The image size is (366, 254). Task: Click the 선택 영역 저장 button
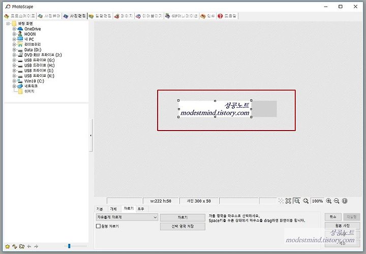182,226
